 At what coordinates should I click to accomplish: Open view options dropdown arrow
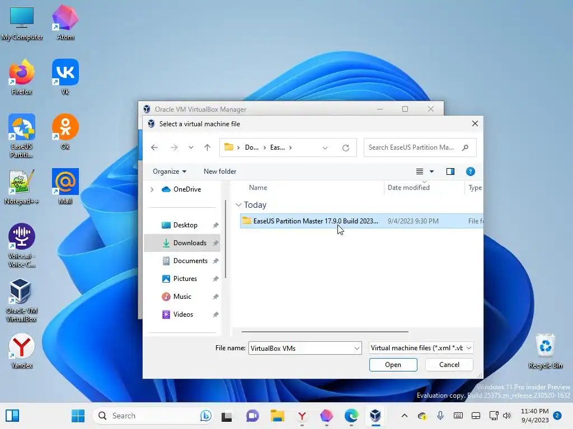click(x=431, y=171)
